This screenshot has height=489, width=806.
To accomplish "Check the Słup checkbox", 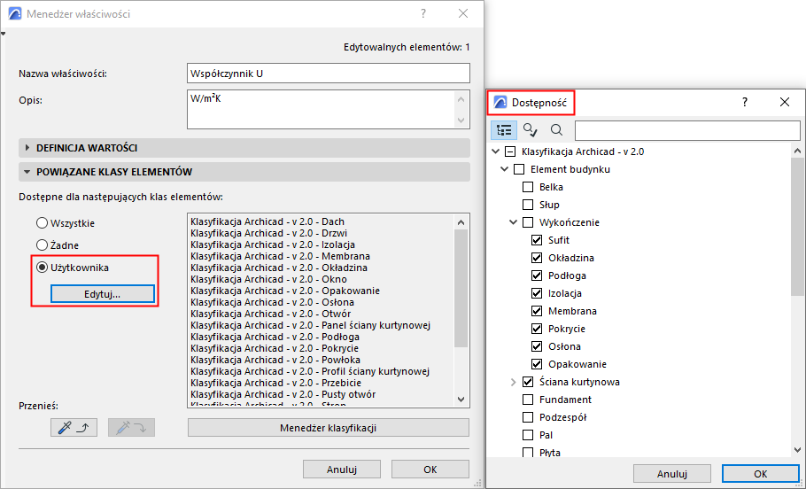I will pos(528,205).
